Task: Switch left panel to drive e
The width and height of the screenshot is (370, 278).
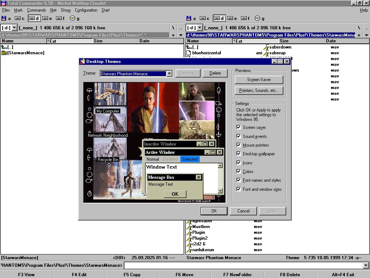Action: (47, 18)
